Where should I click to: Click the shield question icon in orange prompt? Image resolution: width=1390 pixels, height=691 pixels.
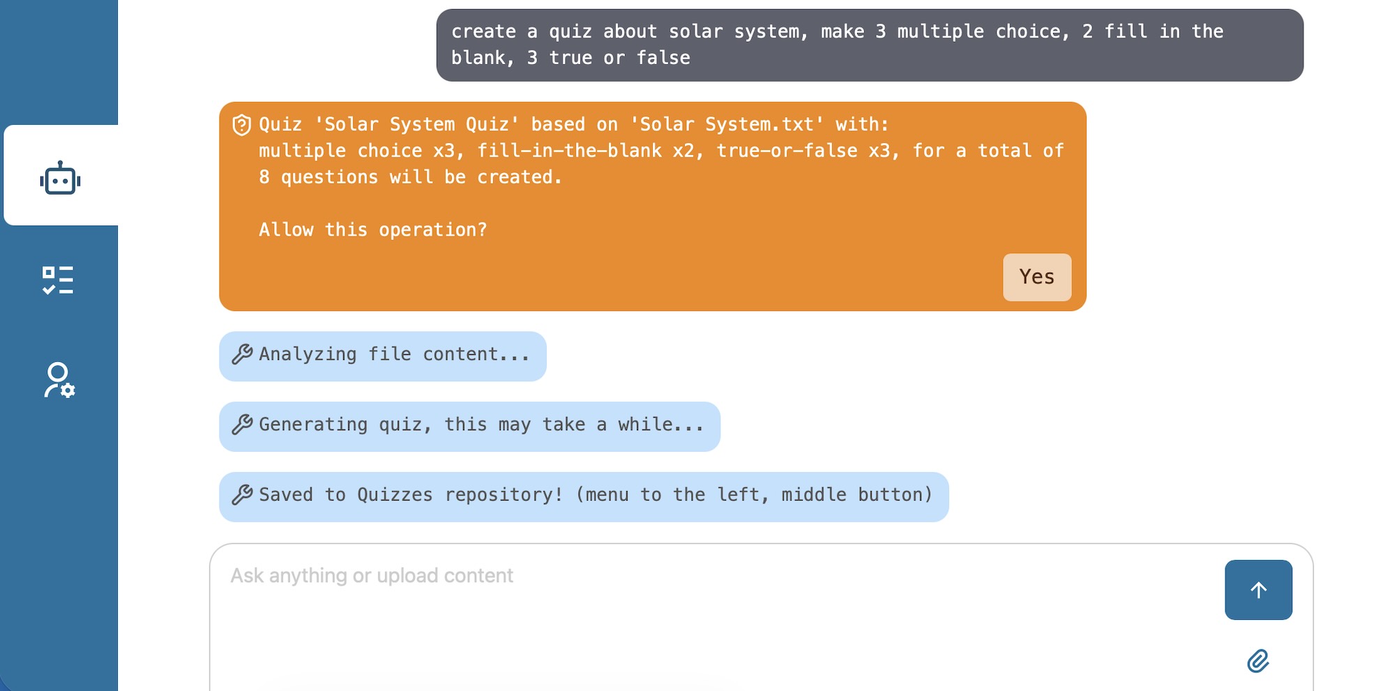(x=241, y=125)
